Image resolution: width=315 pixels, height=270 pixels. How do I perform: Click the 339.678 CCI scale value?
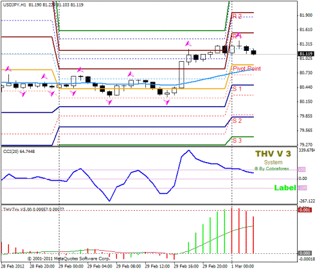point(307,150)
